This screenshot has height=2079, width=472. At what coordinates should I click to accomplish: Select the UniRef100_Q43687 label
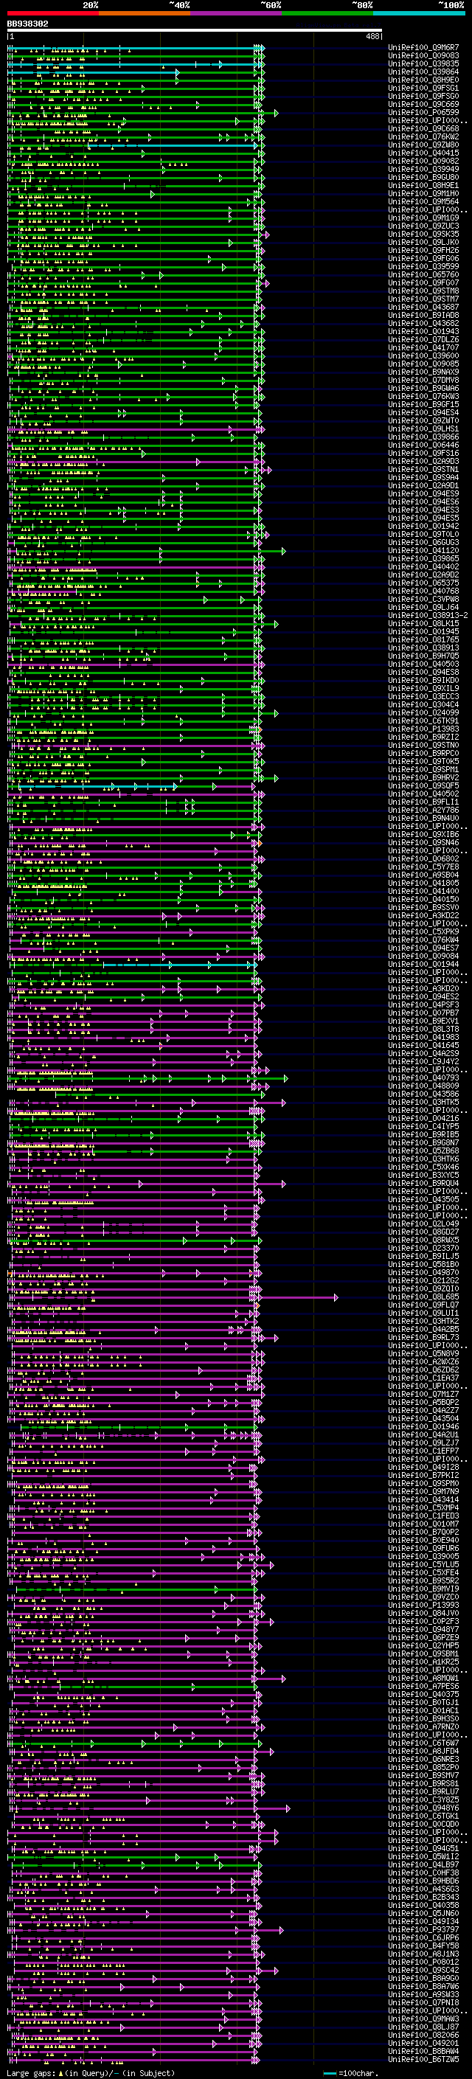pos(423,308)
